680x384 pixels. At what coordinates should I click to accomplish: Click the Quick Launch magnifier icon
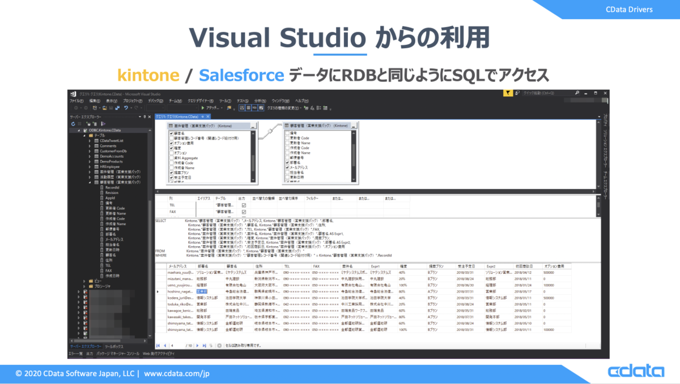click(577, 92)
